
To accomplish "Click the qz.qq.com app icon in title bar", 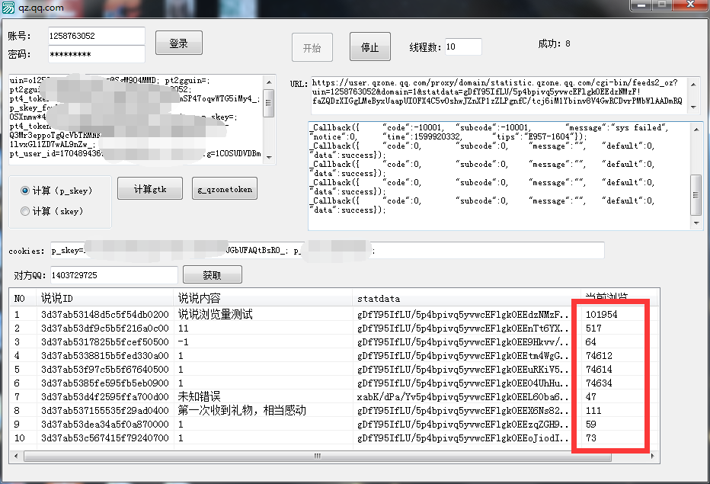I will point(8,8).
